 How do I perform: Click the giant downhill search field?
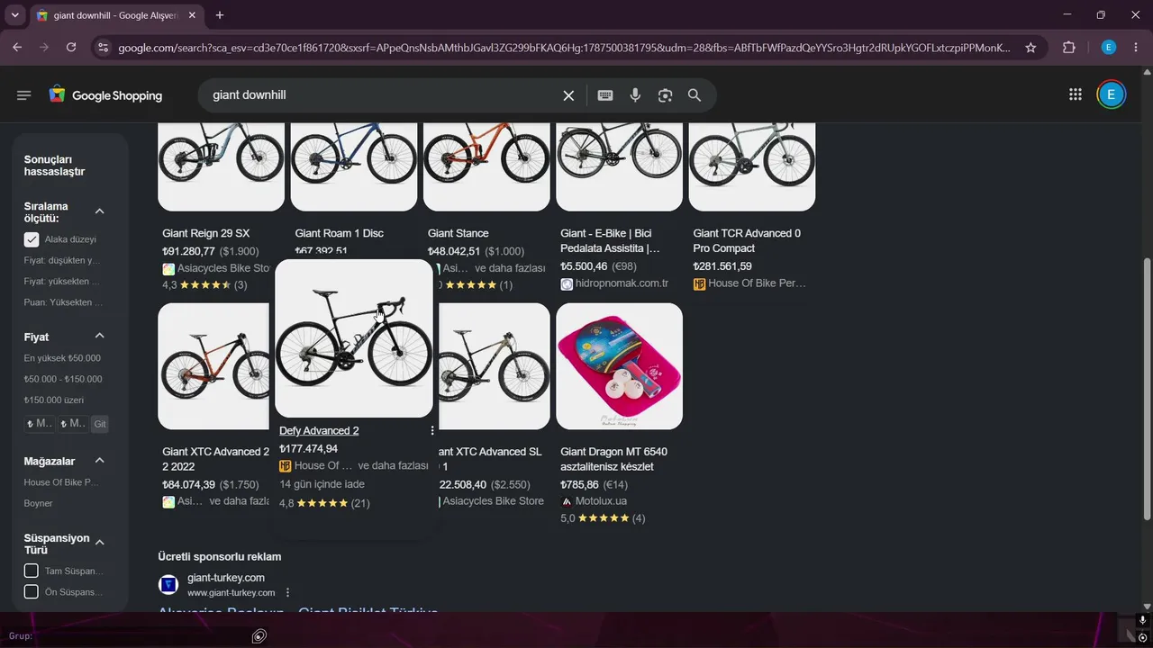(x=383, y=95)
